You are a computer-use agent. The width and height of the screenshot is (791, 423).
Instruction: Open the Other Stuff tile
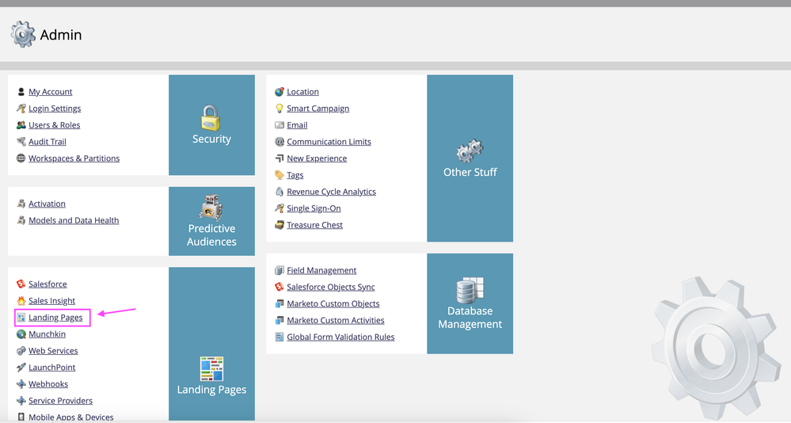tap(470, 158)
